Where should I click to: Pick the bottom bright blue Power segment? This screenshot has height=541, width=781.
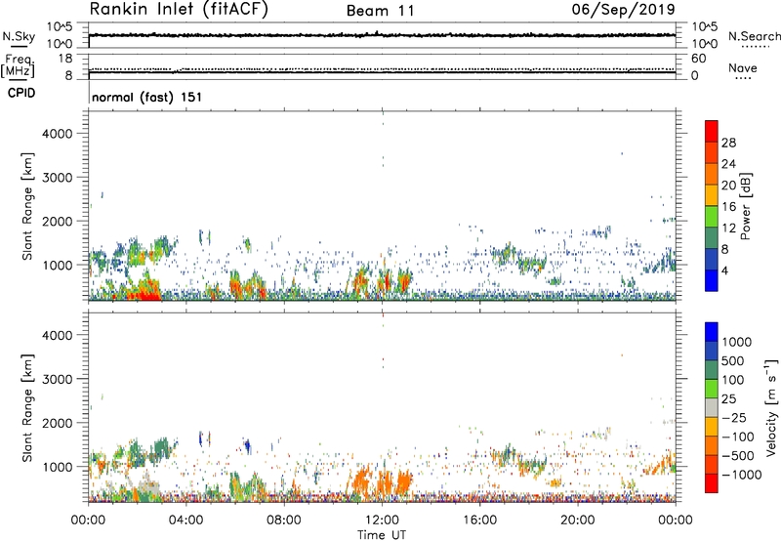tap(712, 280)
